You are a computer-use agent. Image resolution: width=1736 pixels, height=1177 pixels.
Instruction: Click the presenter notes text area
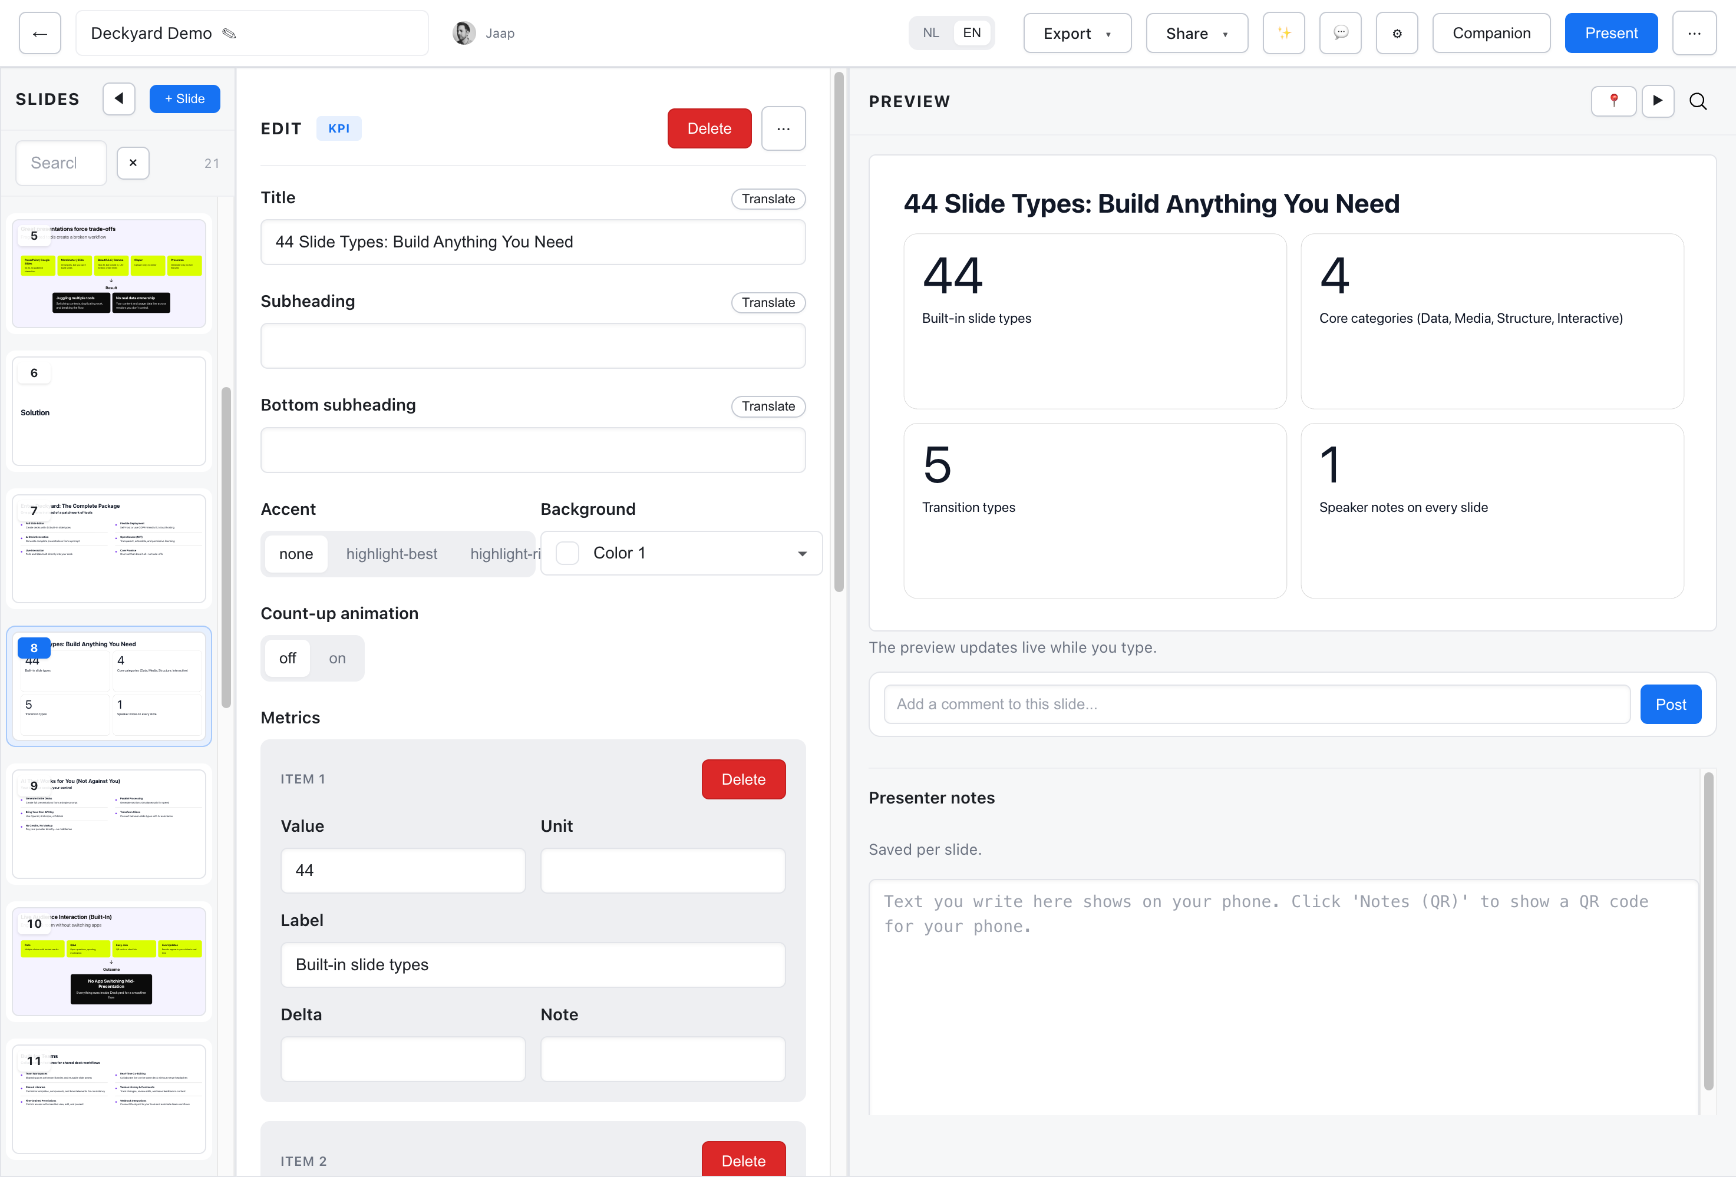tap(1283, 997)
